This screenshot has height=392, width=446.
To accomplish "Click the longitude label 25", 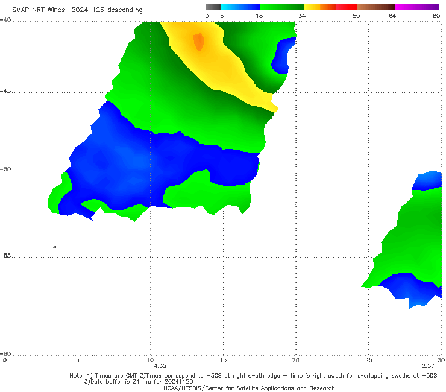I will [368, 360].
